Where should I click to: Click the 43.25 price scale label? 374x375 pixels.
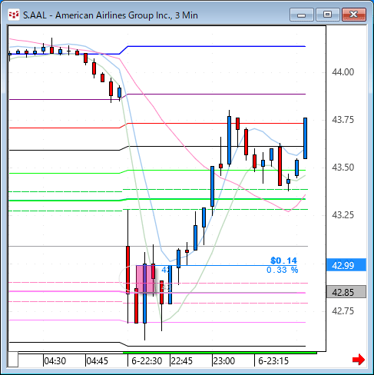pyautogui.click(x=343, y=215)
